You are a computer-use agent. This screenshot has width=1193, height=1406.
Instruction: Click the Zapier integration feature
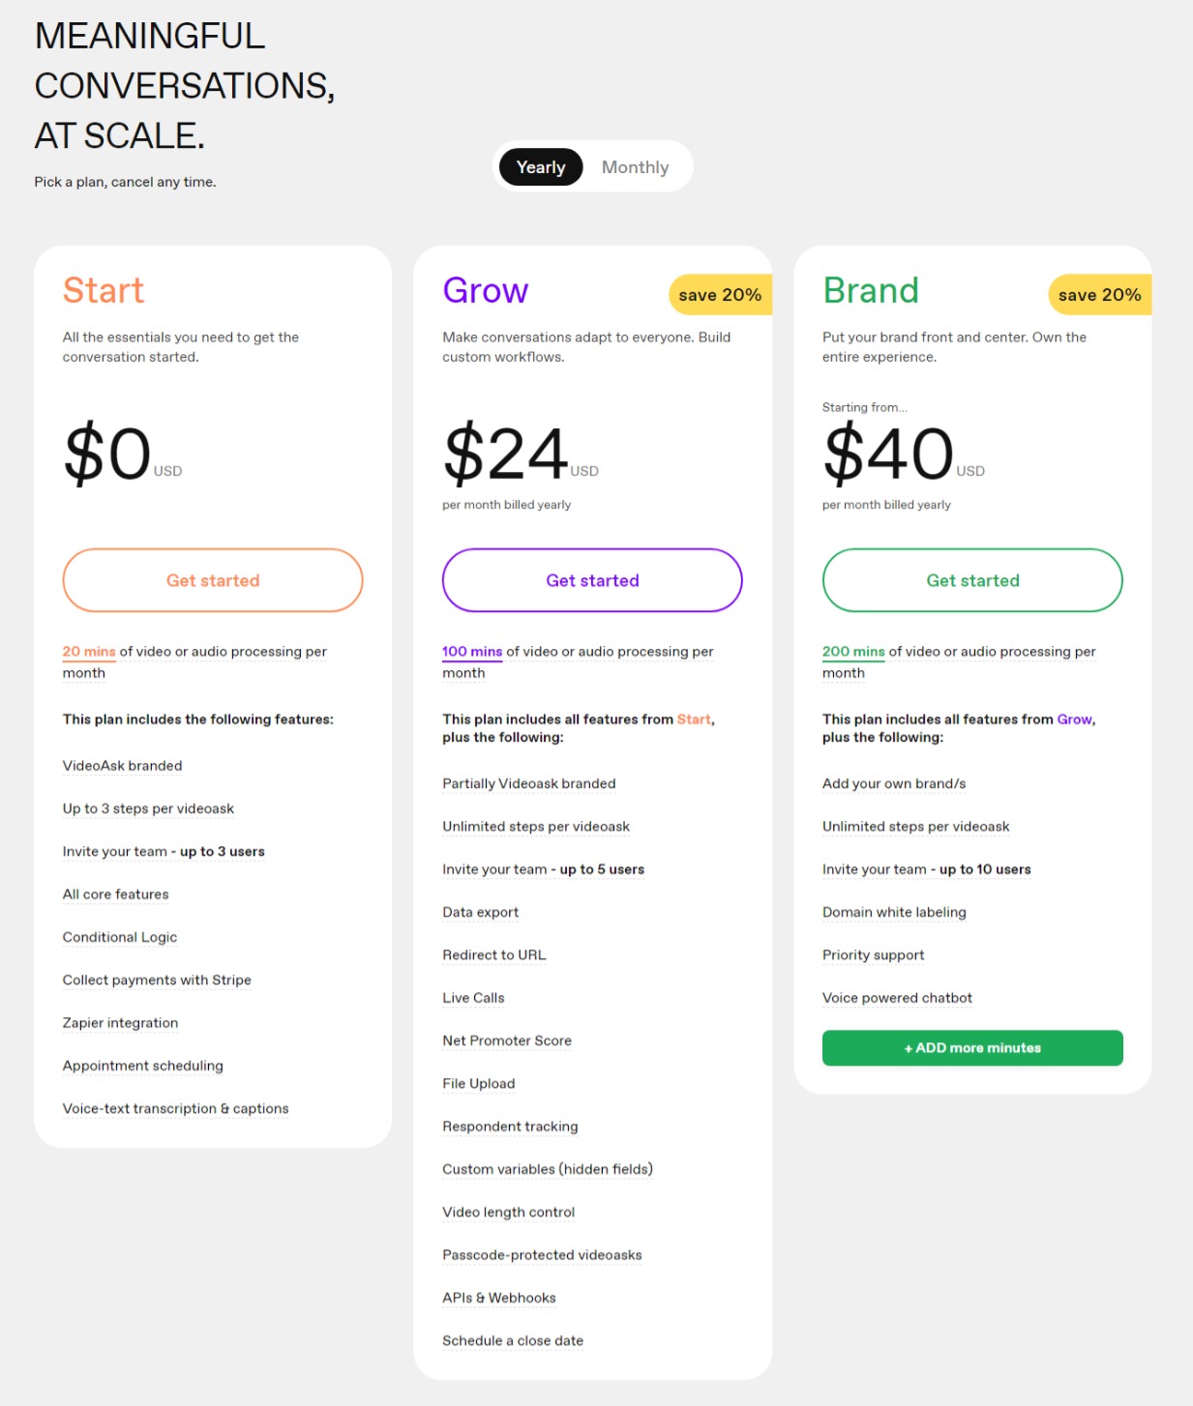tap(120, 1023)
